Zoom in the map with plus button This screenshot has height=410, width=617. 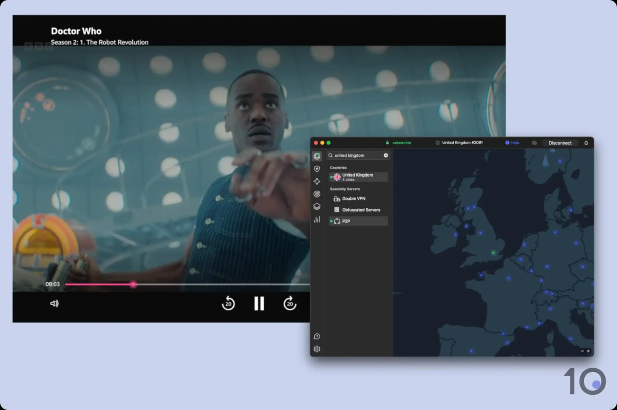pyautogui.click(x=588, y=351)
